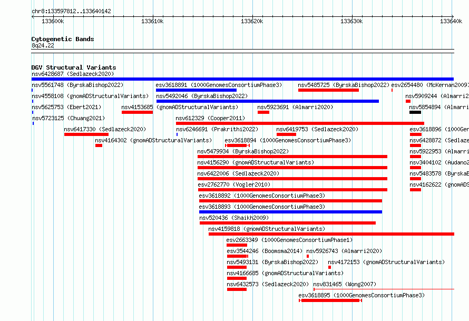
Task: Select the red esv2762770 variant bar
Action: [x=293, y=190]
